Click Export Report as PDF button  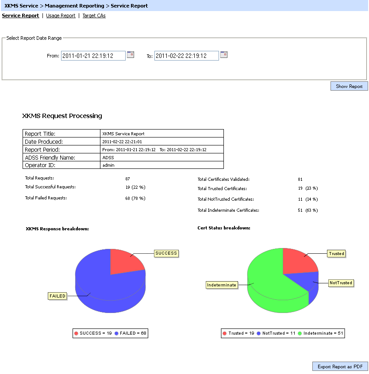coord(340,366)
